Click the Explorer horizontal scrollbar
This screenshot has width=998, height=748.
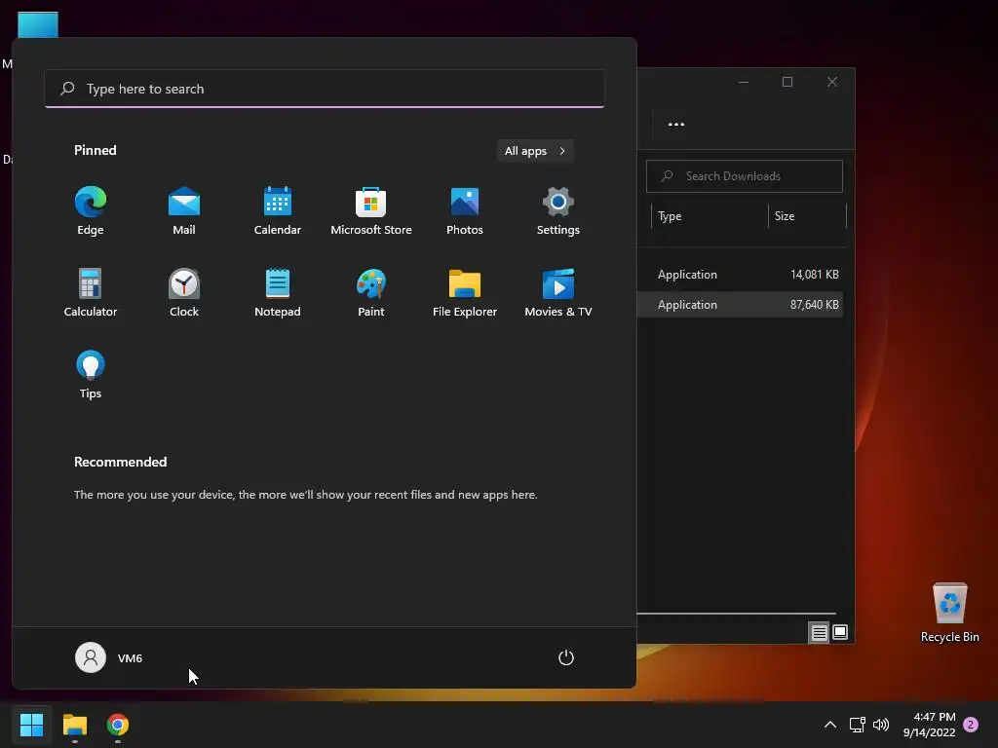click(x=737, y=614)
